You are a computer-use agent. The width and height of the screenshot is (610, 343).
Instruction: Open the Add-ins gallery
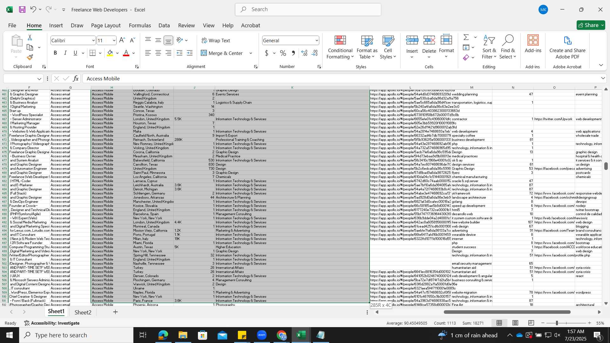coord(533,44)
